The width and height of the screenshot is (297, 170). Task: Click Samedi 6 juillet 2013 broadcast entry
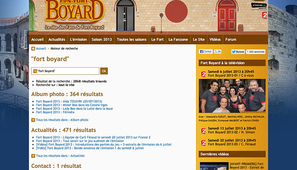(x=231, y=73)
